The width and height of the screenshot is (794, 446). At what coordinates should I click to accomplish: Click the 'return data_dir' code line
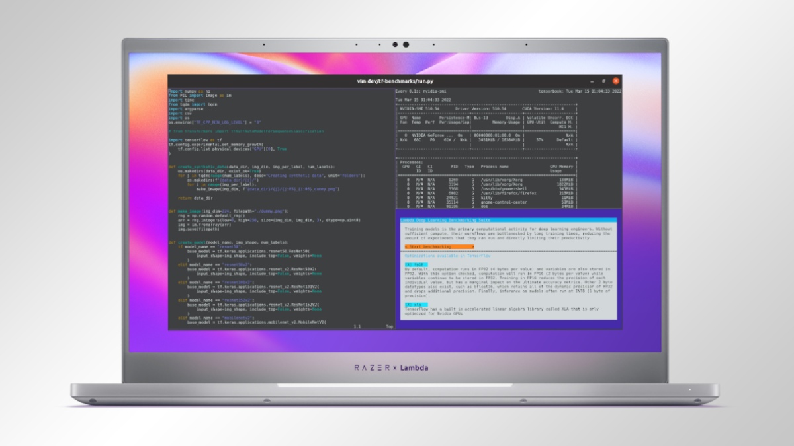[x=193, y=198]
